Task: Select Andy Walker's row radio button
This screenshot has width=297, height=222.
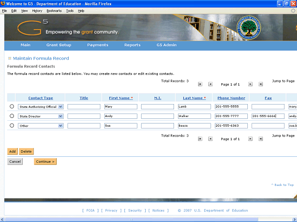Action: 12,116
